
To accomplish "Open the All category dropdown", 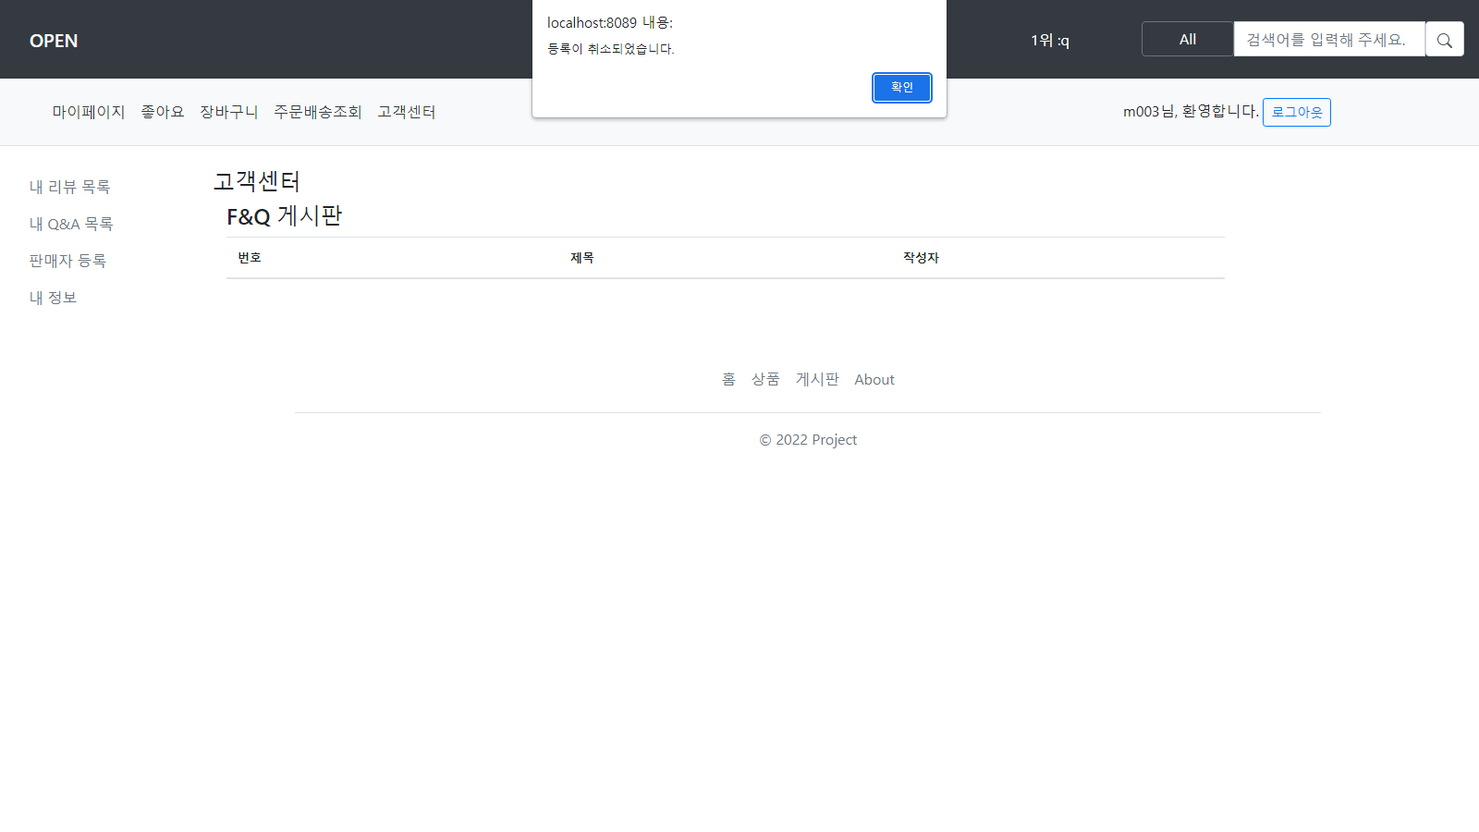I will pos(1187,39).
